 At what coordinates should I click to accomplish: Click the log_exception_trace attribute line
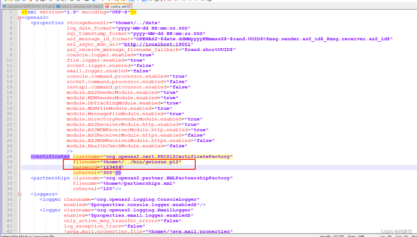(104, 226)
